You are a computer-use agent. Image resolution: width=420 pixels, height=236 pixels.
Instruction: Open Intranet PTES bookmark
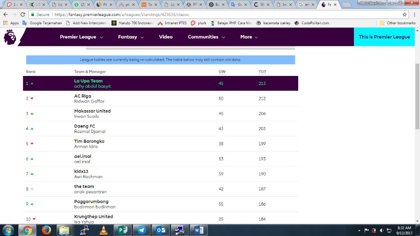click(172, 23)
